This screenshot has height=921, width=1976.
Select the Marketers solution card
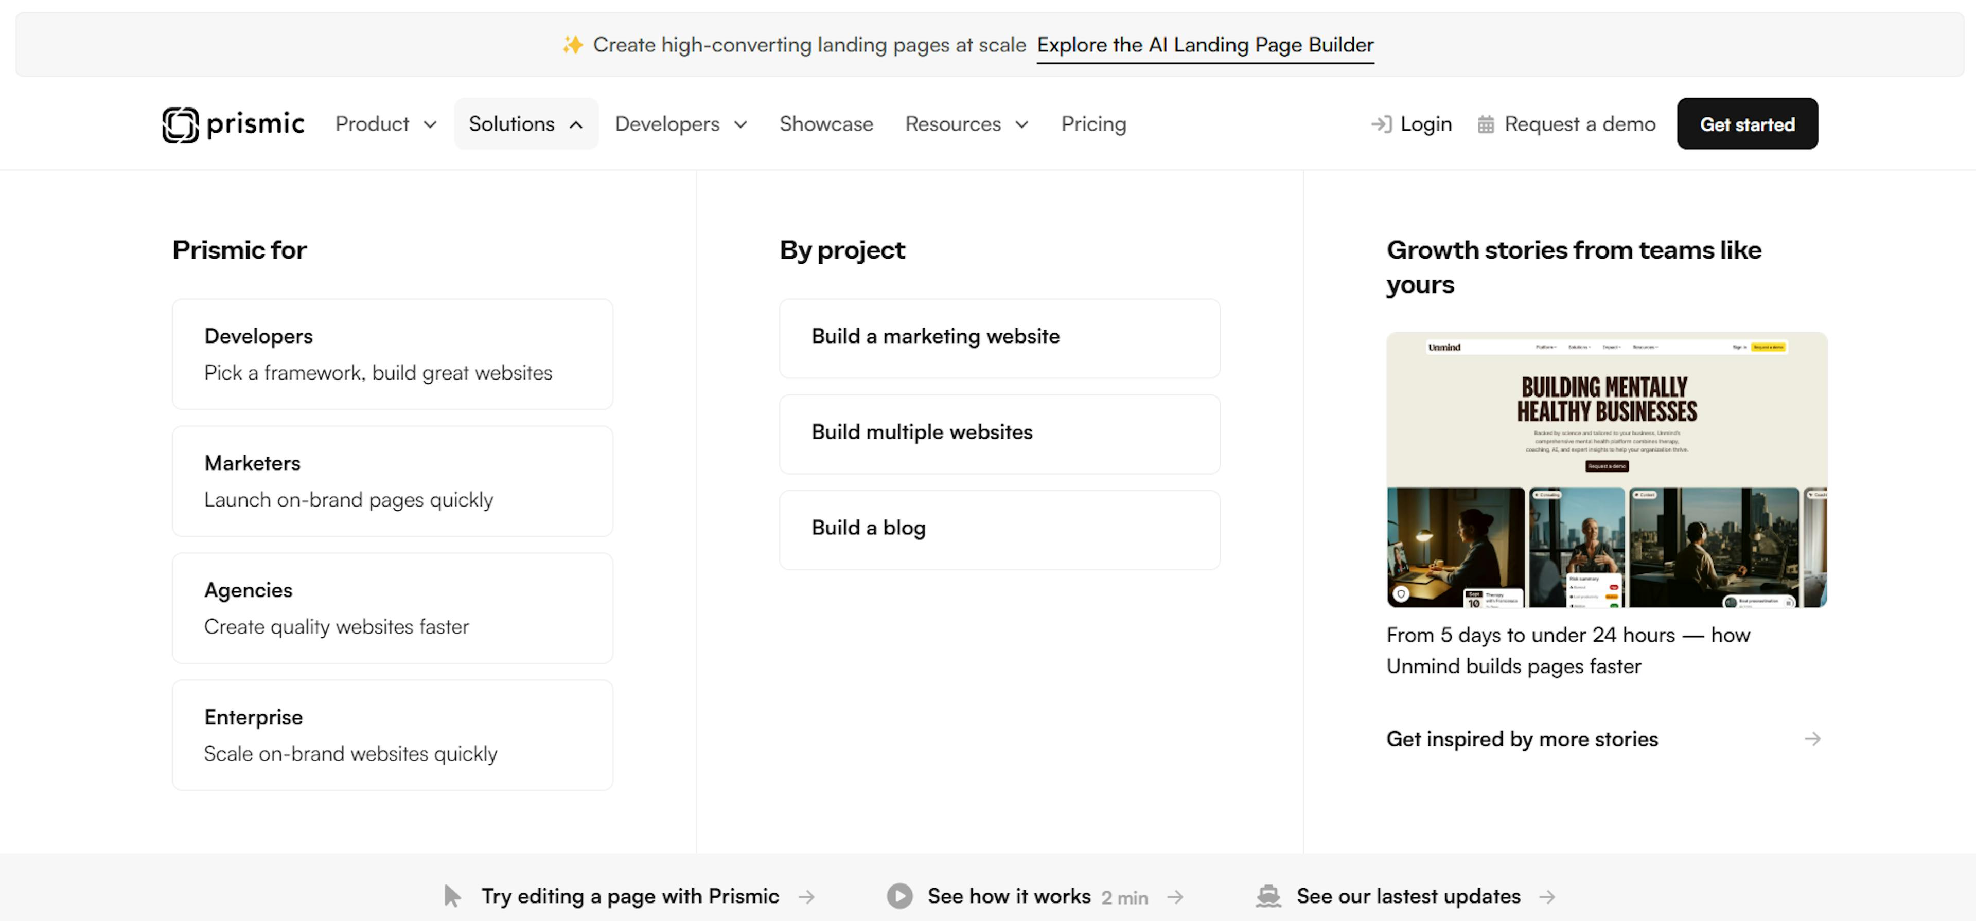click(x=392, y=481)
